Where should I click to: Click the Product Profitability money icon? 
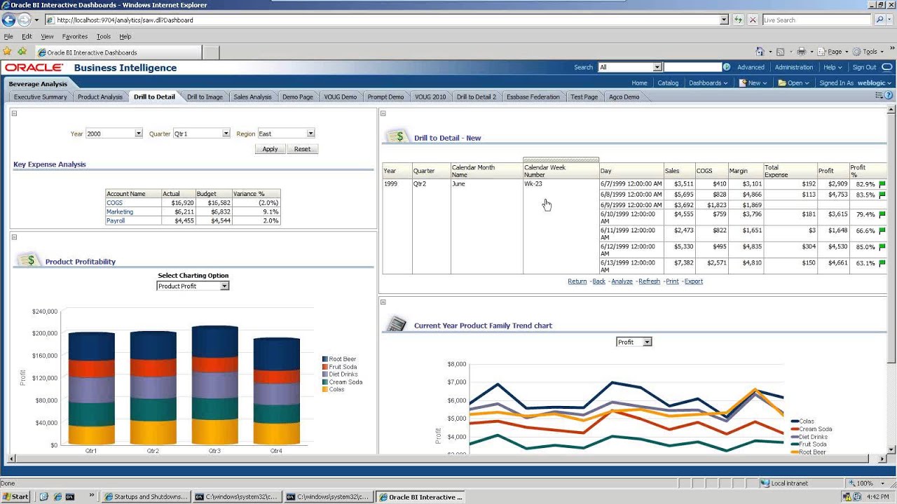(x=29, y=260)
